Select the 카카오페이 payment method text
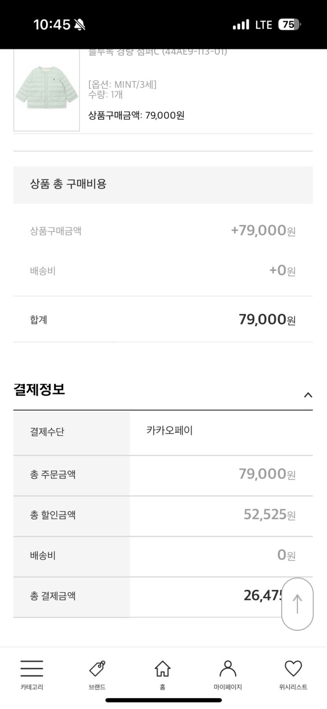This screenshot has width=327, height=709. point(169,430)
